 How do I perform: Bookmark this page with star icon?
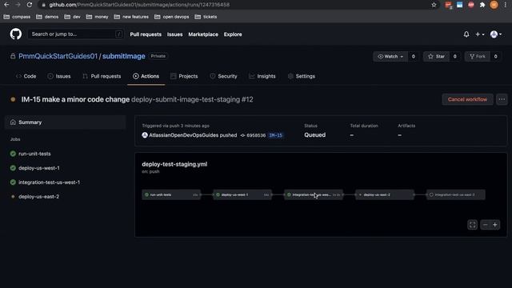pyautogui.click(x=434, y=5)
